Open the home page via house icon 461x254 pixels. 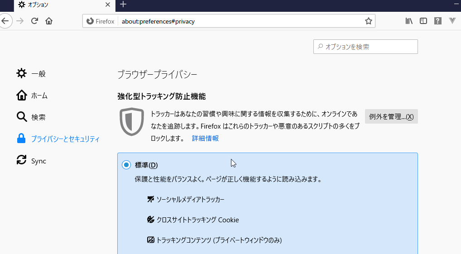click(49, 21)
